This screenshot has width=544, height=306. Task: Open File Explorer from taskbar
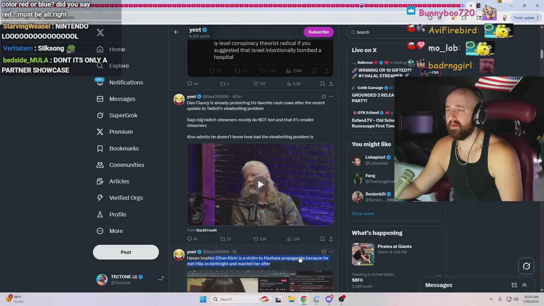[x=291, y=299]
